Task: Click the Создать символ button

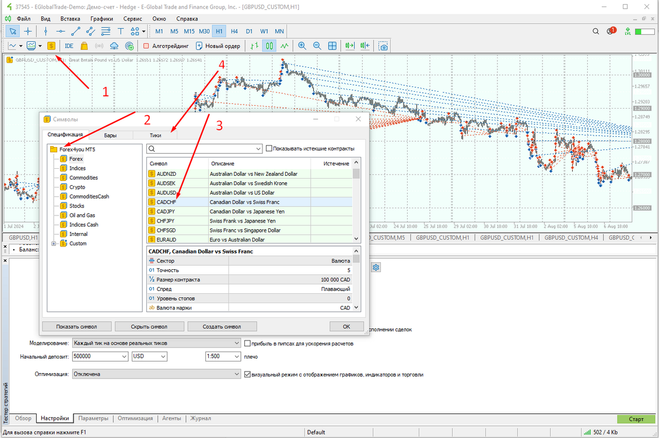Action: [222, 326]
